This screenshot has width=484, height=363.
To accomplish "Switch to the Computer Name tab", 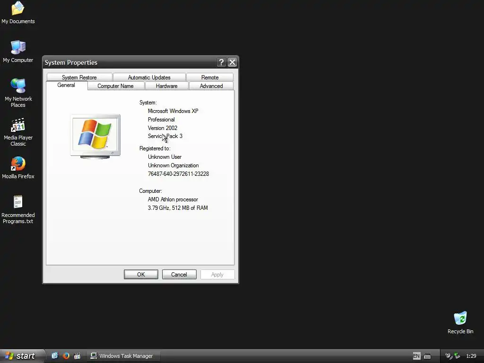I will [116, 86].
